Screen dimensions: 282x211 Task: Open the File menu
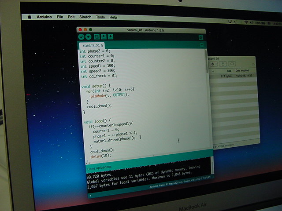coord(60,17)
